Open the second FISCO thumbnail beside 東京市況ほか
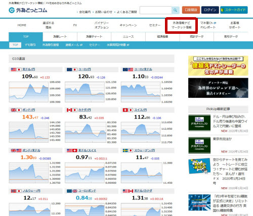This screenshot has height=216, width=253. click(x=199, y=145)
